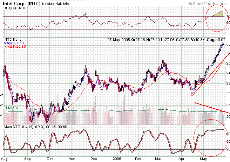Click the shaded RSI peak in mid-November
The width and height of the screenshot is (230, 162).
point(84,15)
